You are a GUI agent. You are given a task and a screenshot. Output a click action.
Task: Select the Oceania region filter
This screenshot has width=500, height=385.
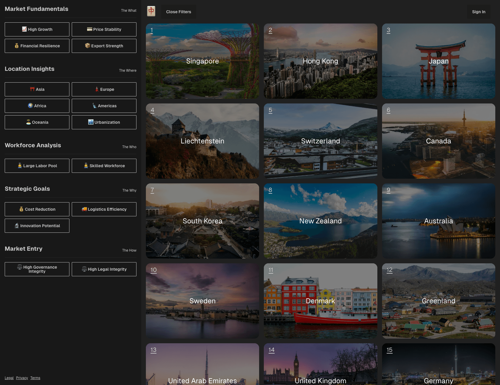tap(37, 122)
